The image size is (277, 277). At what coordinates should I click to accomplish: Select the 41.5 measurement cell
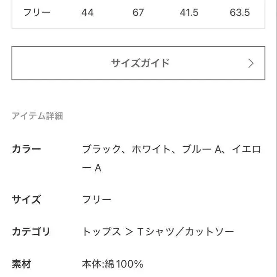[189, 12]
